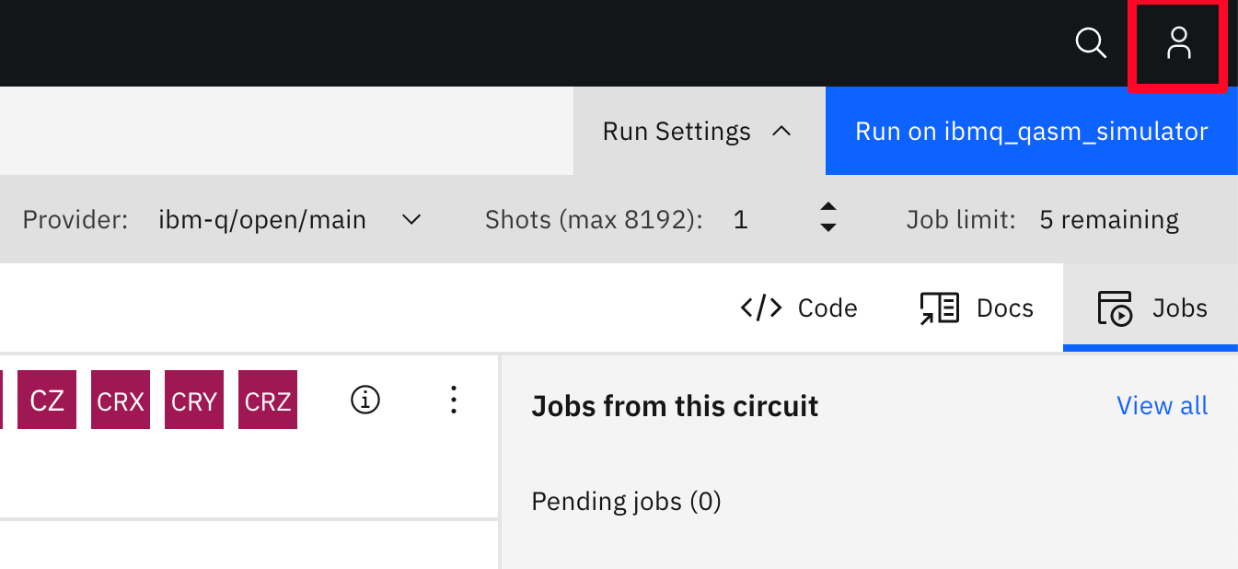Increase shots with the up arrow
Viewport: 1238px width, 569px height.
click(828, 208)
